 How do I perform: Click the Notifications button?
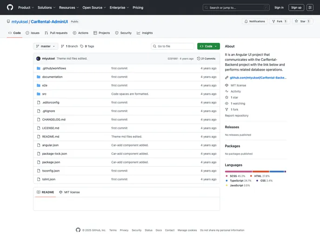(255, 21)
